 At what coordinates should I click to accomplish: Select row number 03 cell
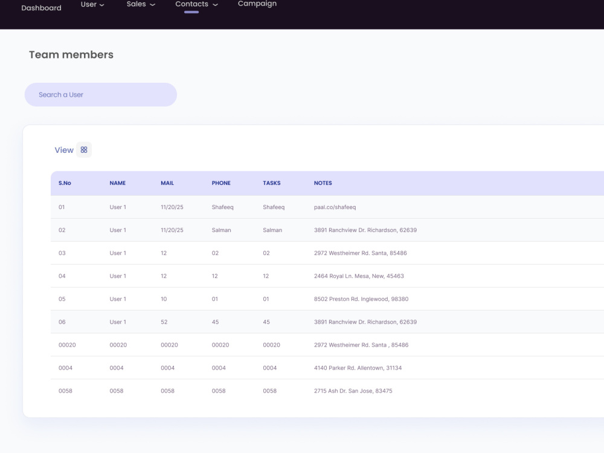62,253
